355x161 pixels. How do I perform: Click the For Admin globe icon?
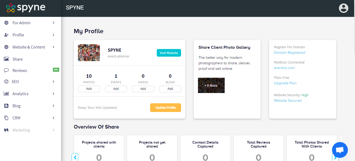point(6,23)
